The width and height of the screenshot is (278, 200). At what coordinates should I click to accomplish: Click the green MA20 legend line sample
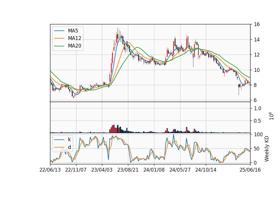[59, 46]
